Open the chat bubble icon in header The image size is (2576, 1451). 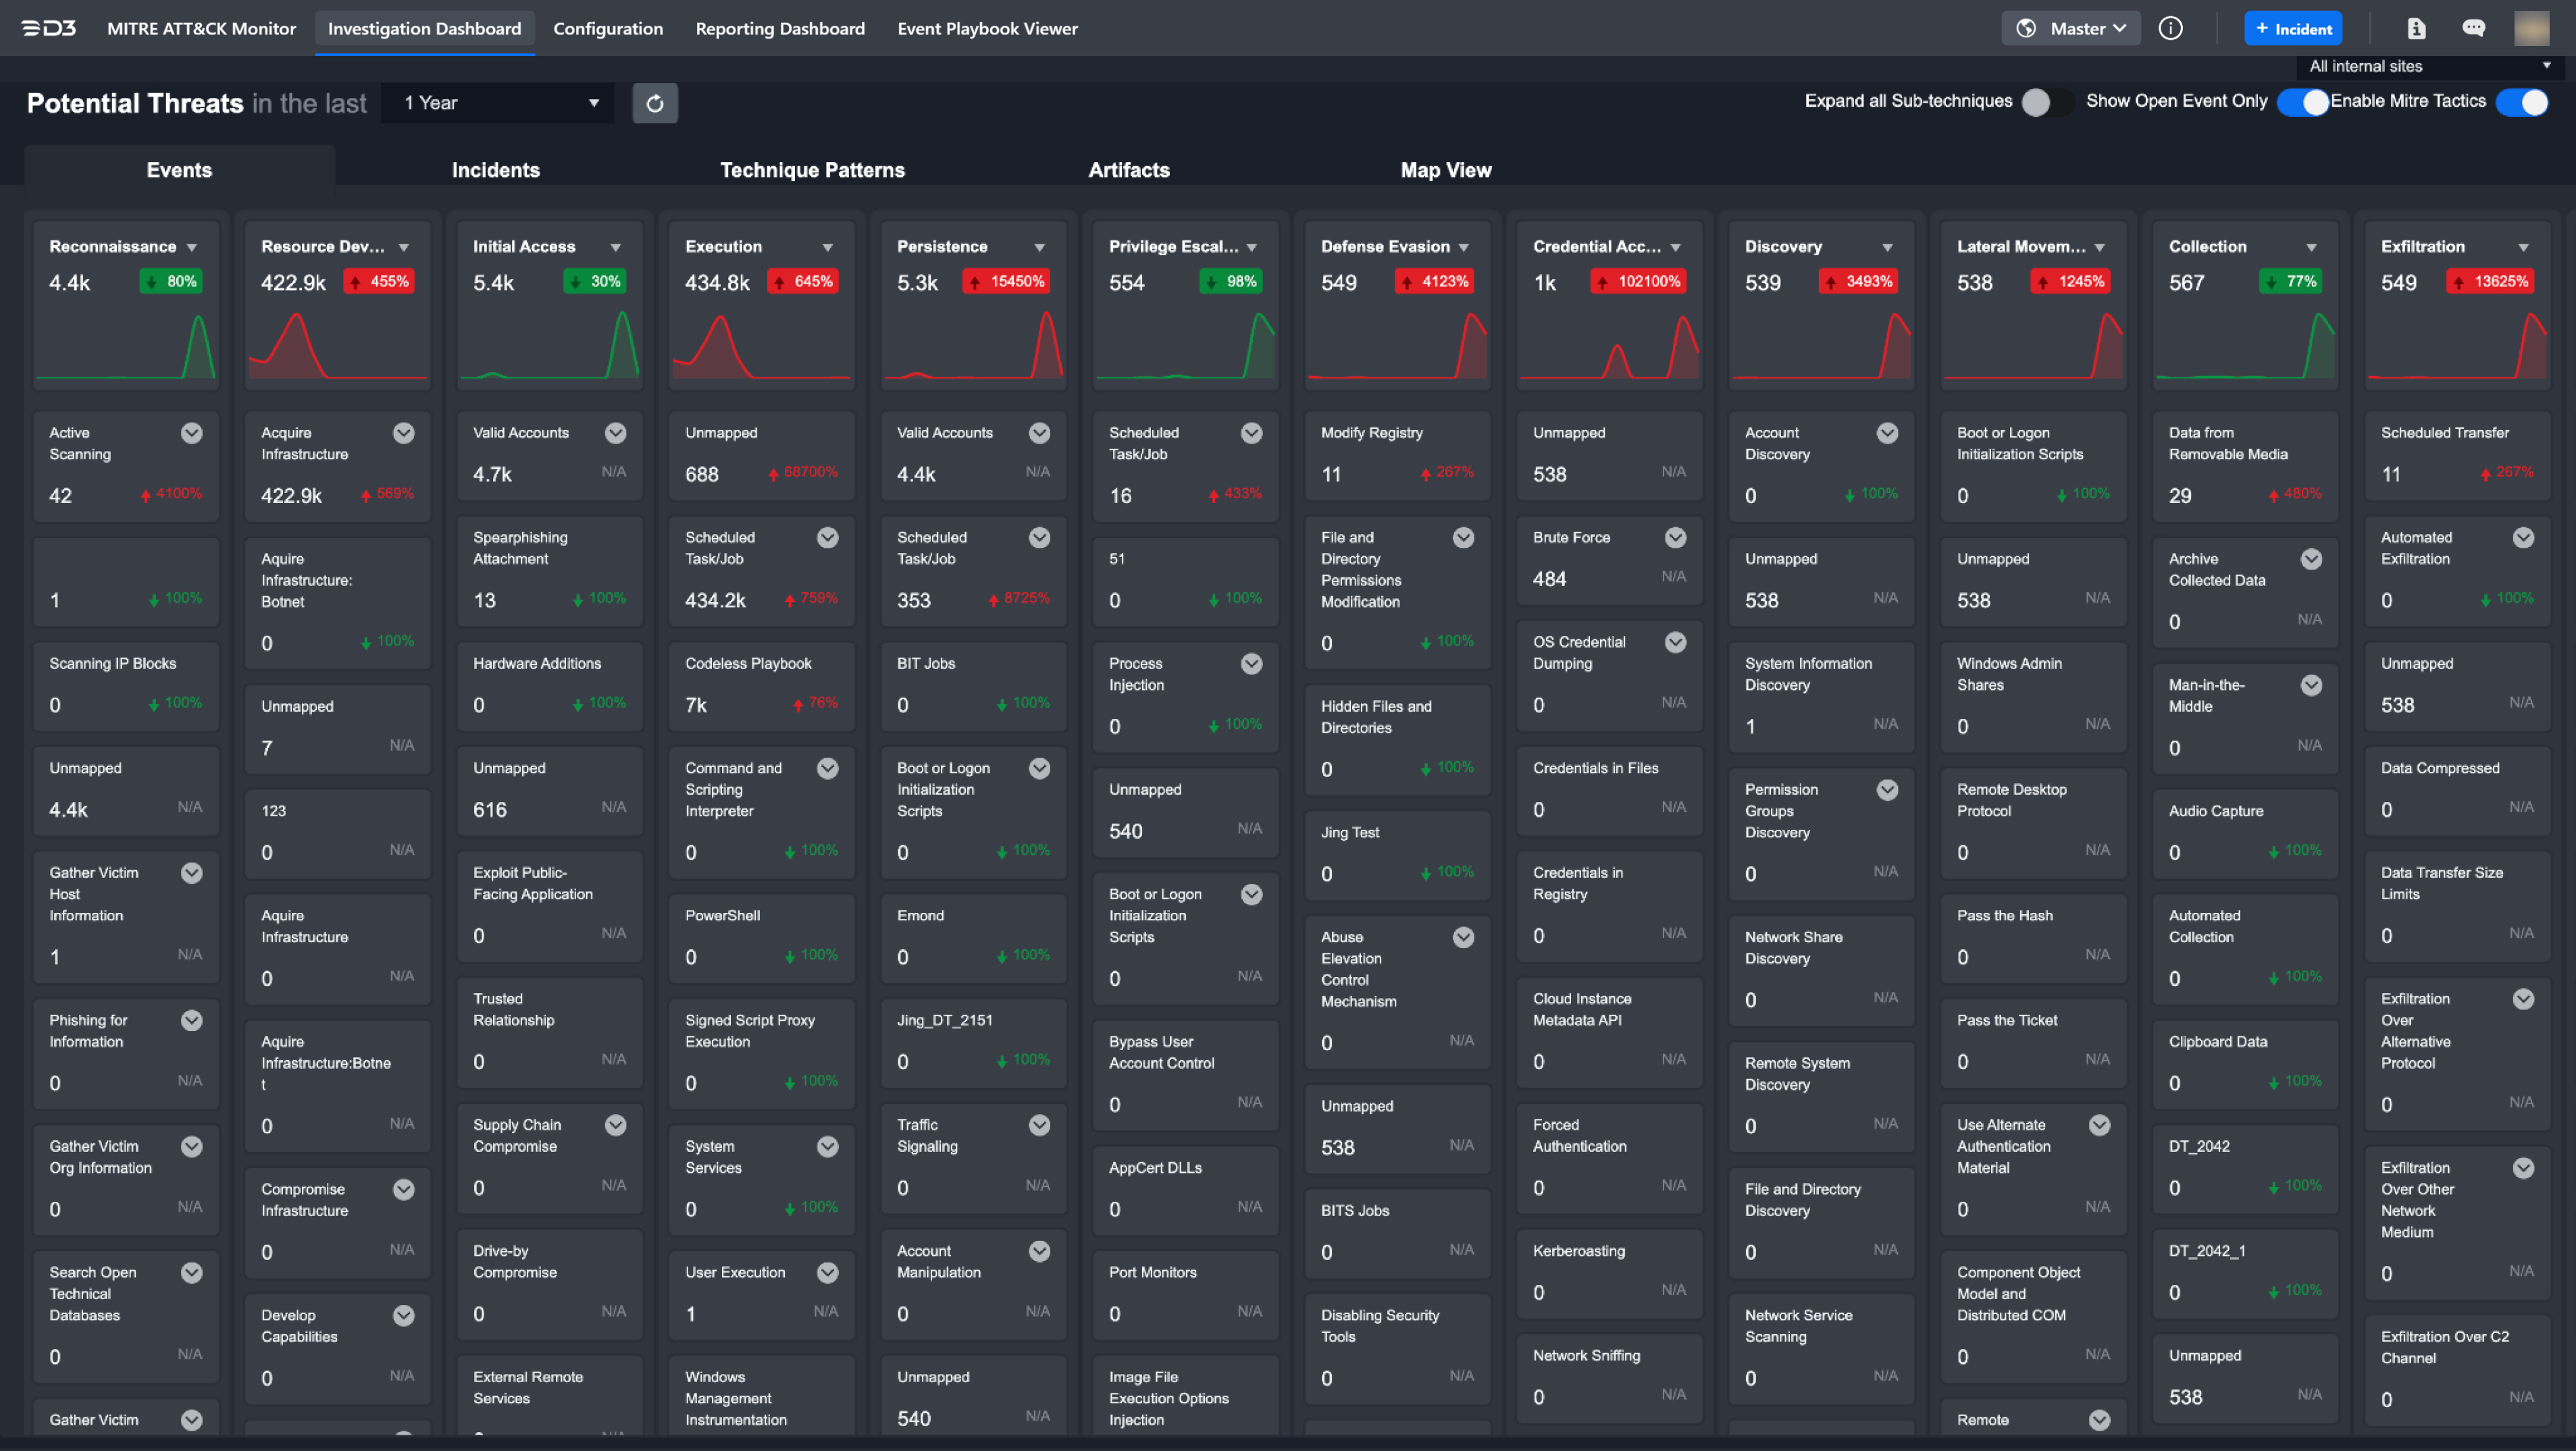pos(2473,28)
